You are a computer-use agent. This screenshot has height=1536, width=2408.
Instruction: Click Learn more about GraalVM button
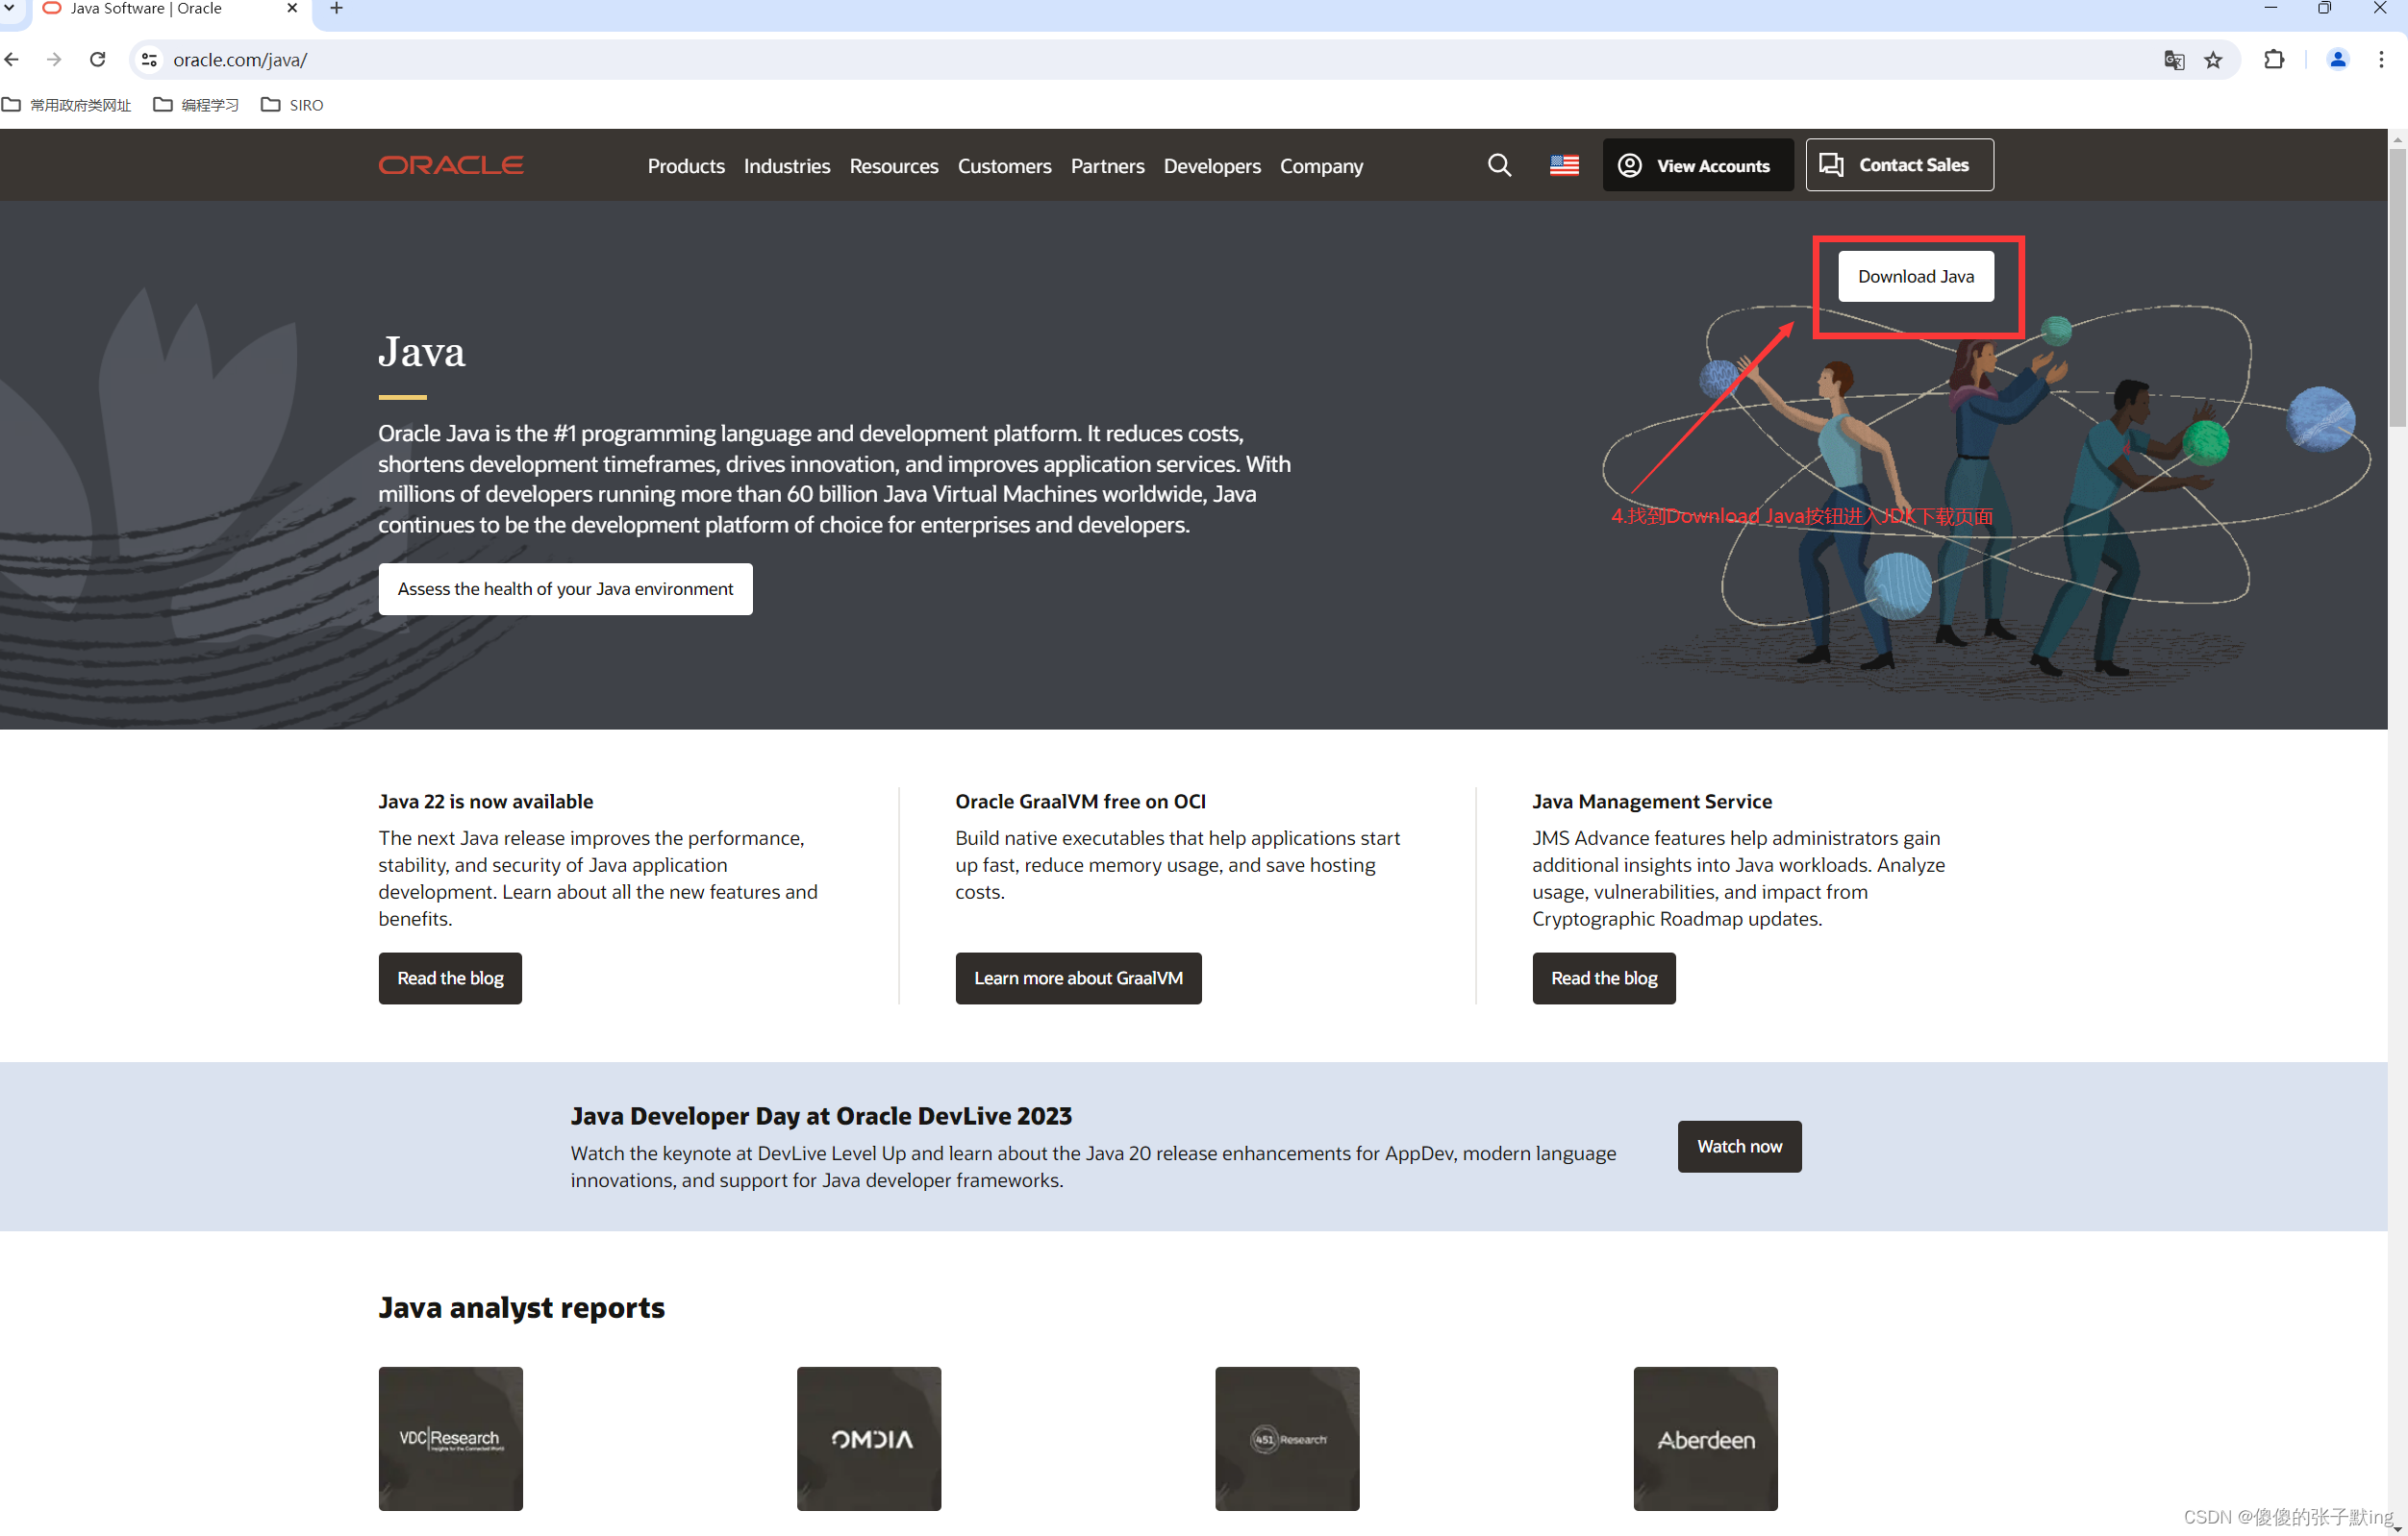coord(1077,978)
